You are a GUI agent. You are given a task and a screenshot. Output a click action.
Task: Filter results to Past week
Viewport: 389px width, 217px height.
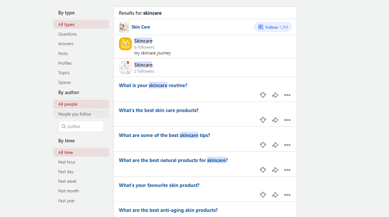pyautogui.click(x=67, y=182)
